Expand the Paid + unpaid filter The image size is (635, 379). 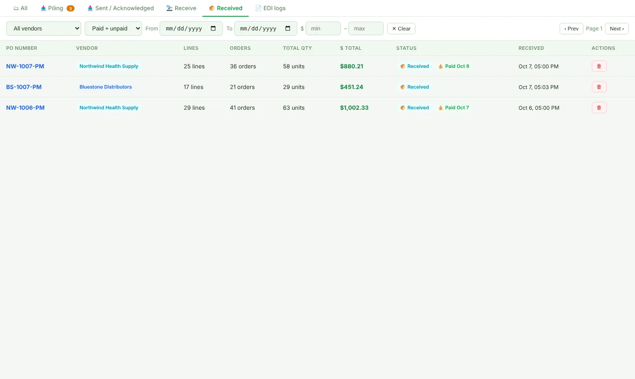pos(113,29)
